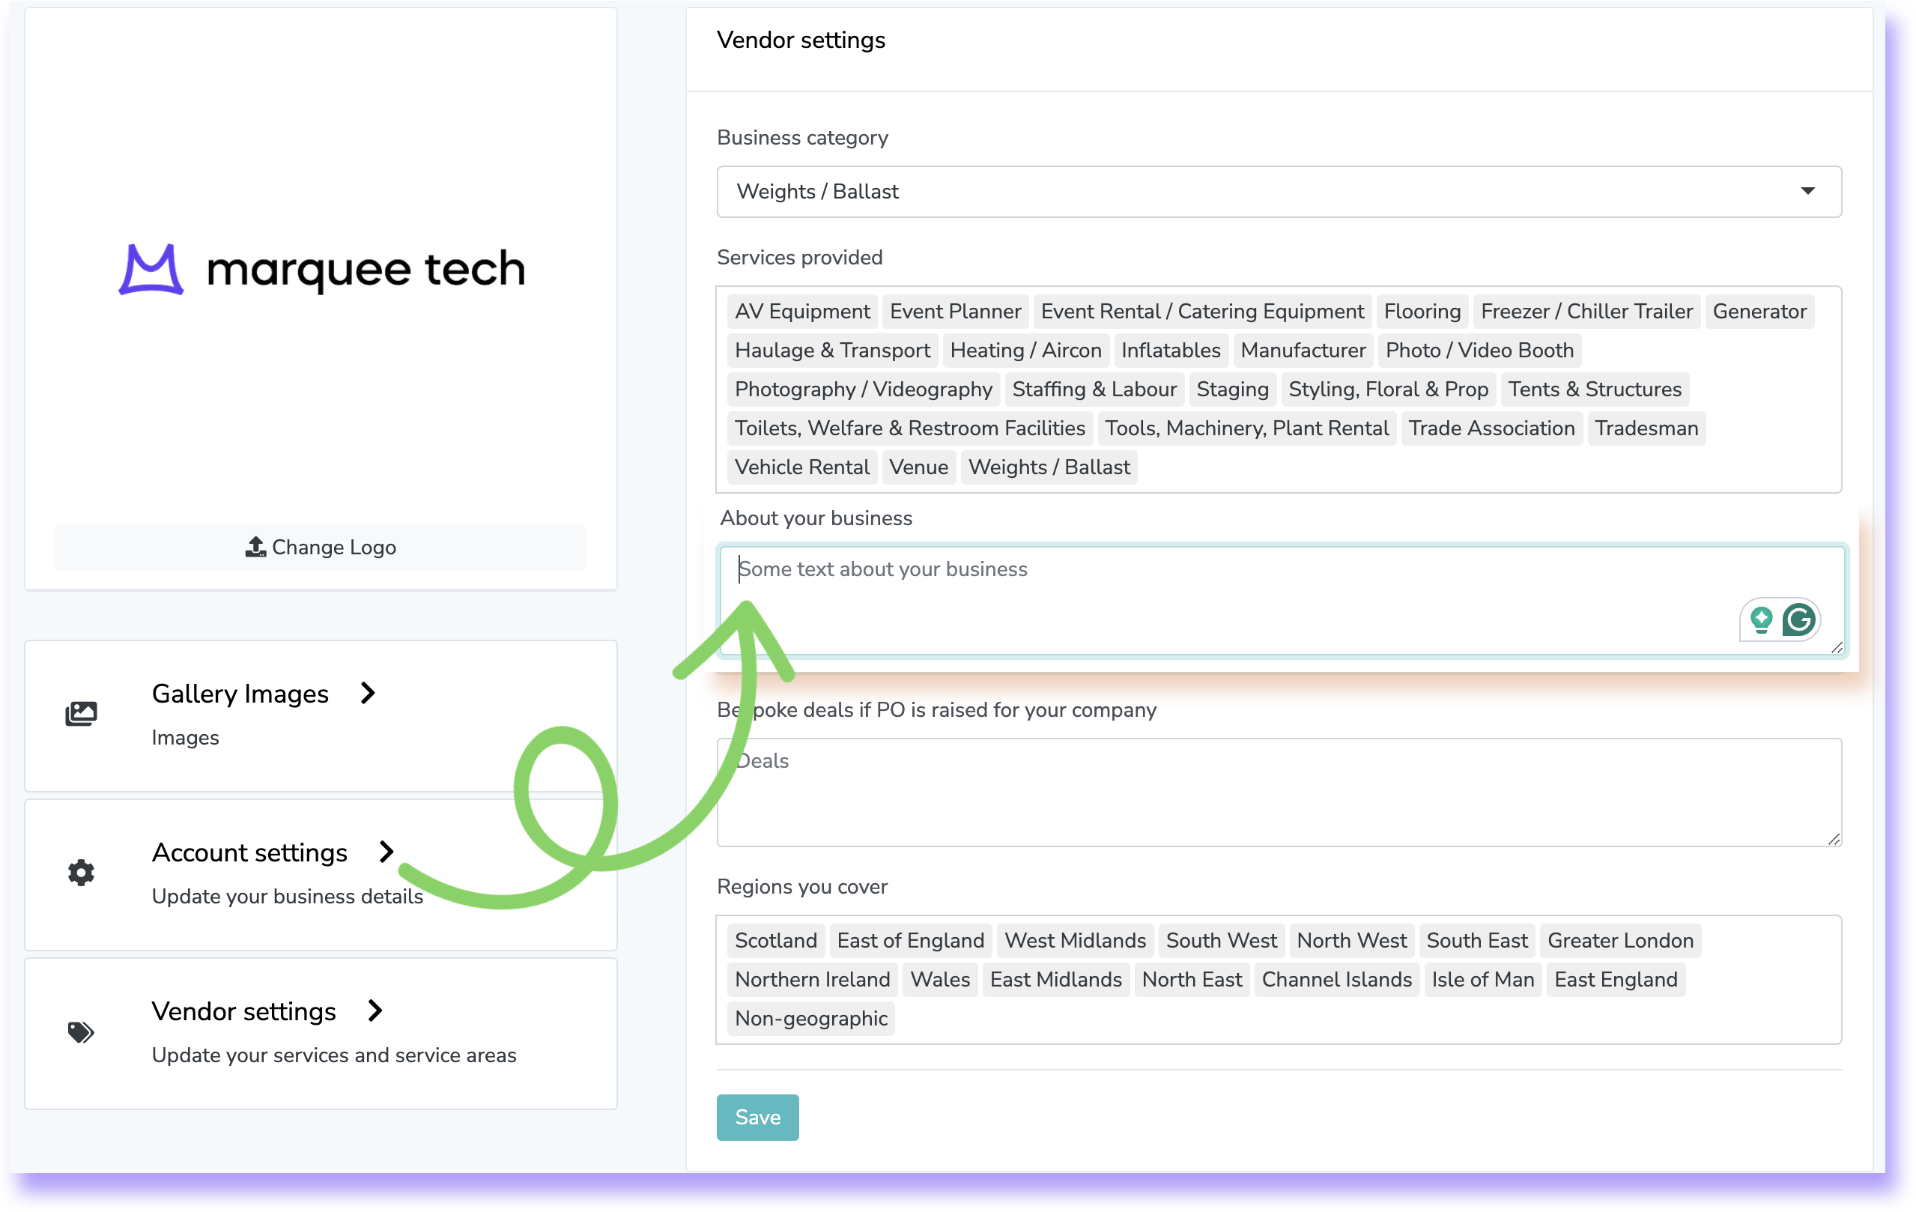
Task: Select Haulage & Transport tag
Action: 832,350
